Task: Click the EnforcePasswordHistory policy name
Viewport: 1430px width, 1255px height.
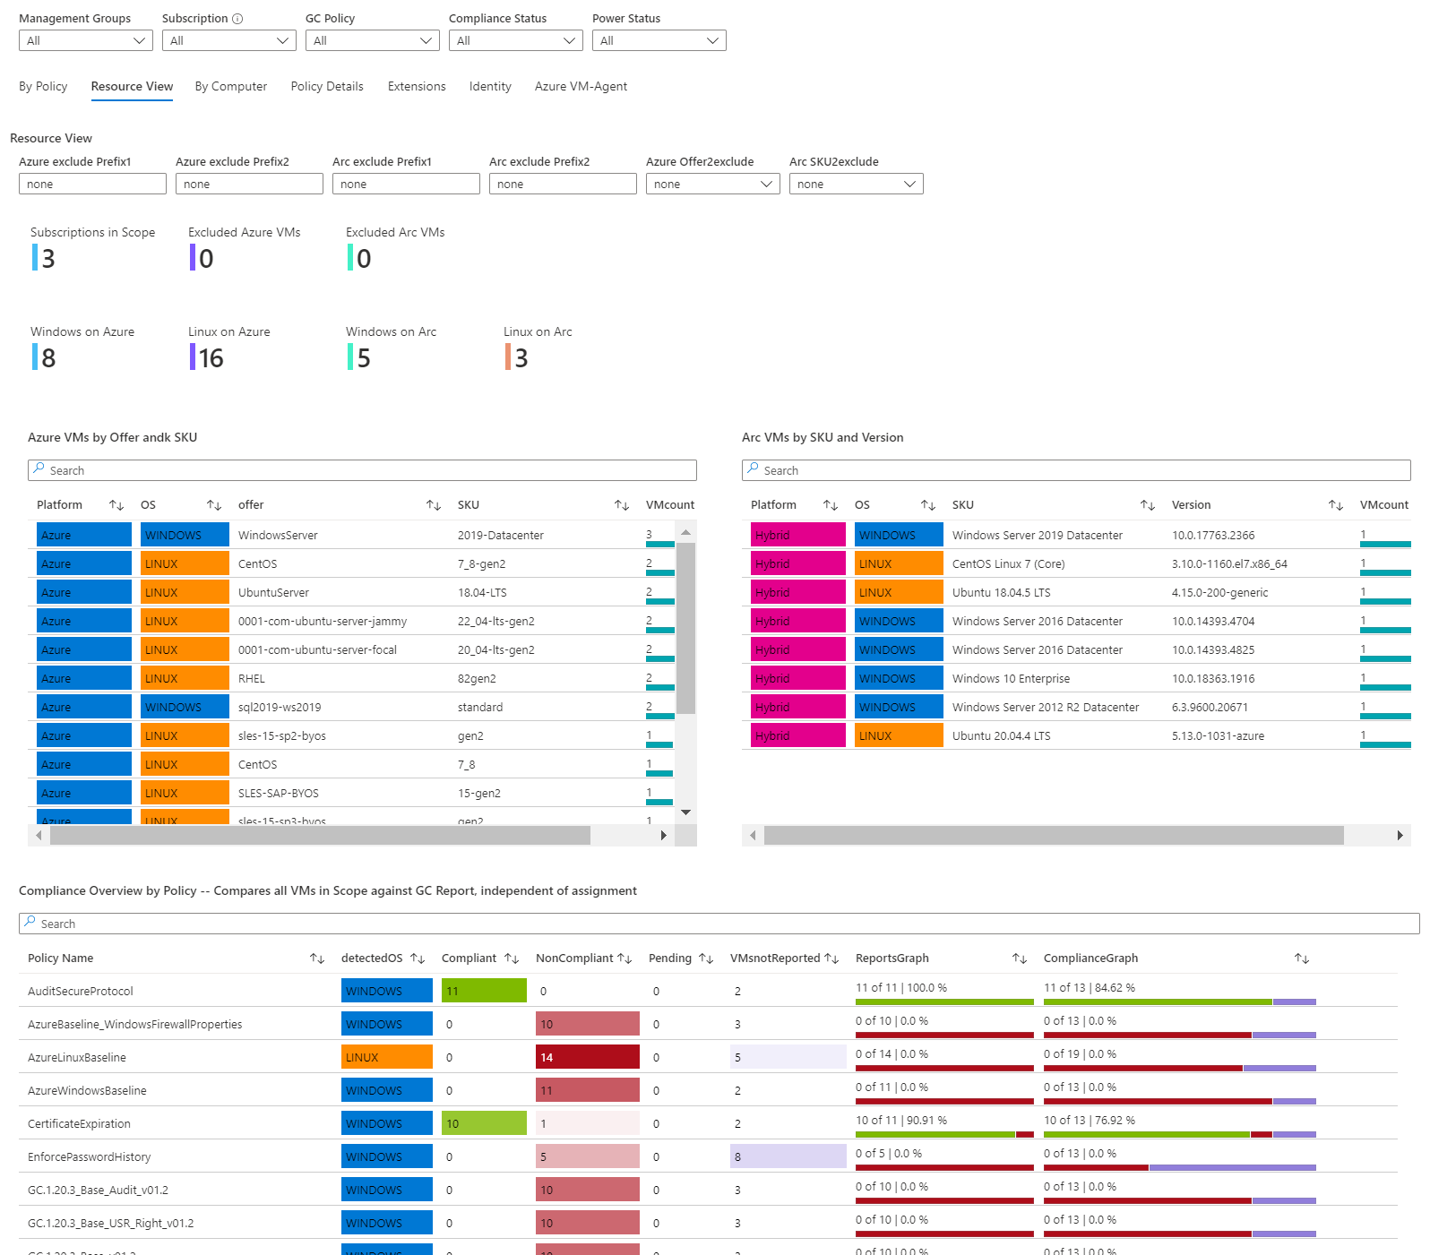Action: click(x=90, y=1157)
